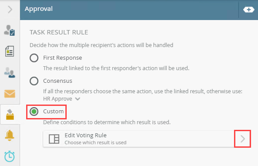The width and height of the screenshot is (258, 166).
Task: Open the Email envelope tab
Action: tap(10, 94)
